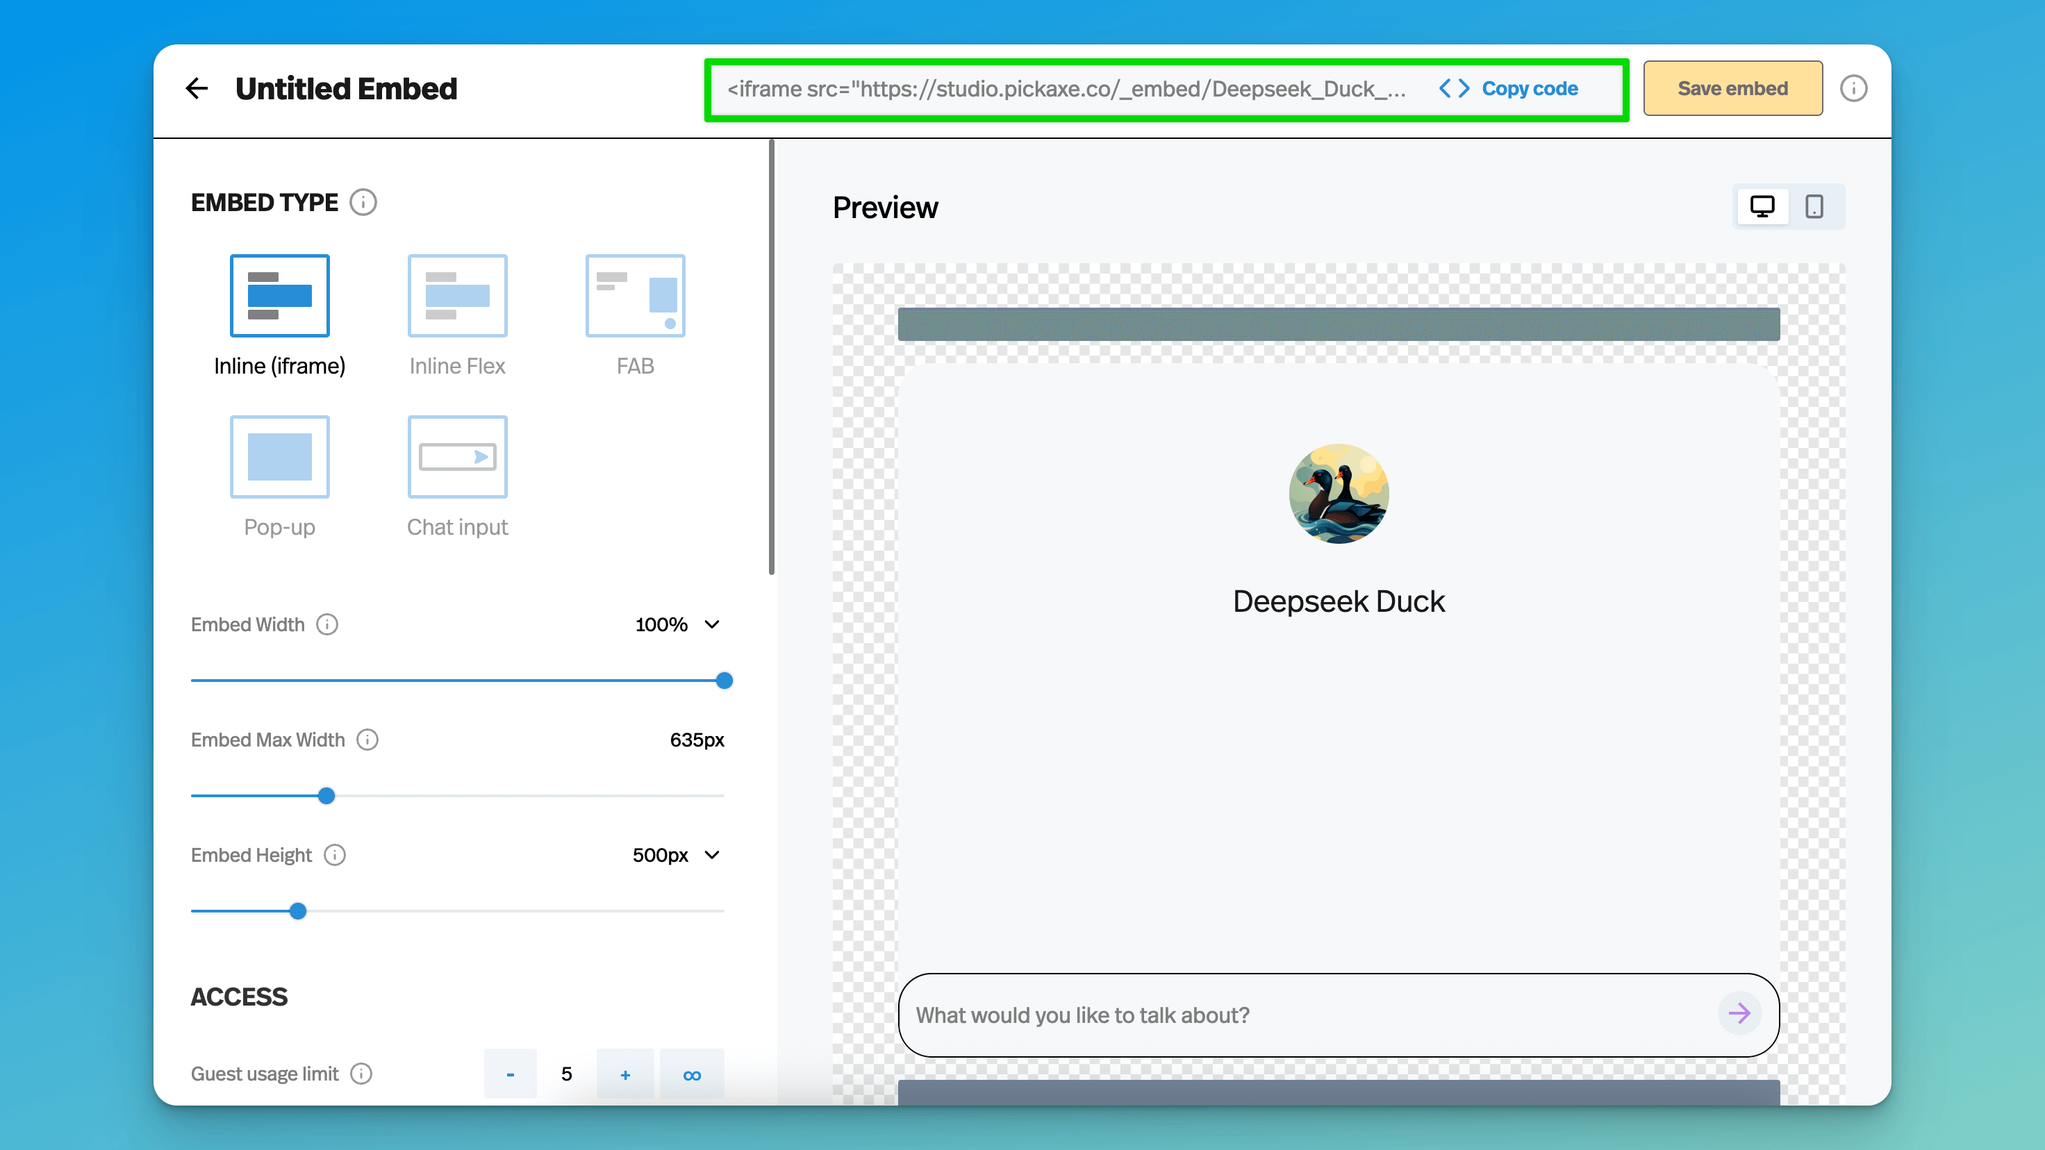The height and width of the screenshot is (1150, 2045).
Task: Click the Copy code button
Action: point(1509,89)
